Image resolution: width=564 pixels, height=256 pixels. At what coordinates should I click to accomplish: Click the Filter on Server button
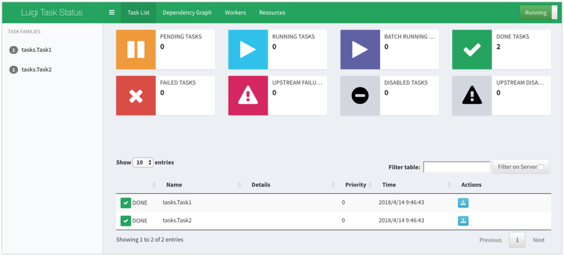pyautogui.click(x=521, y=166)
